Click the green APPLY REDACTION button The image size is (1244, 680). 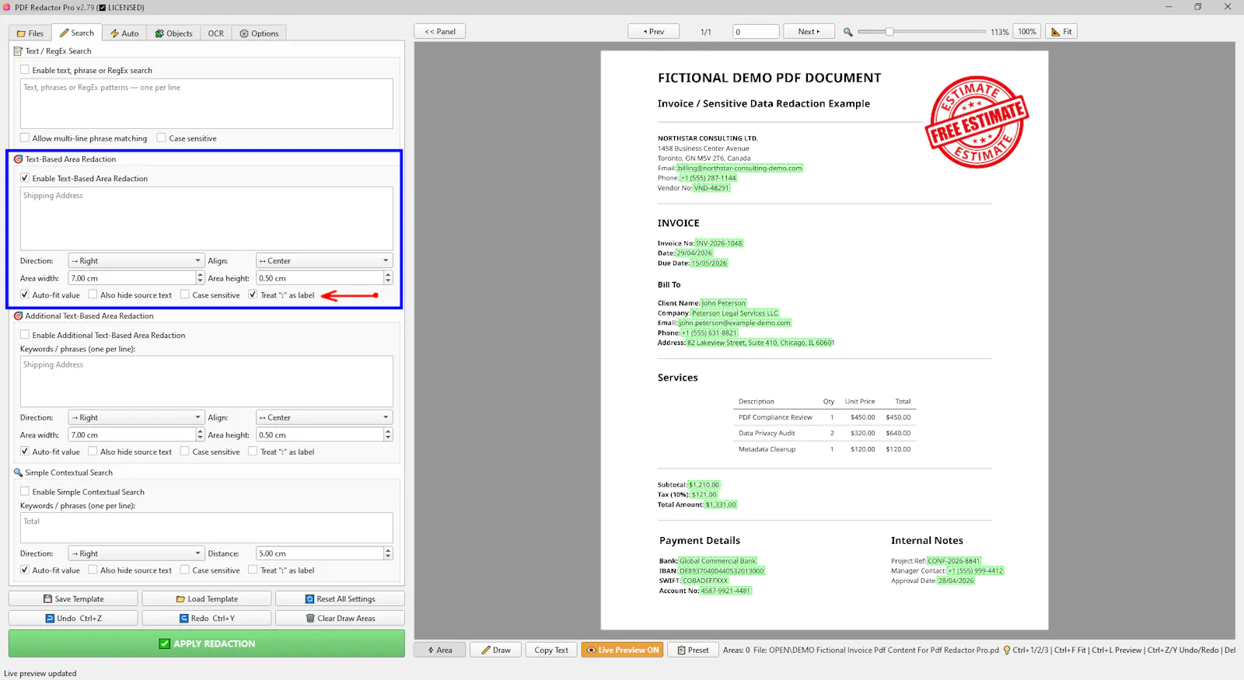click(207, 643)
